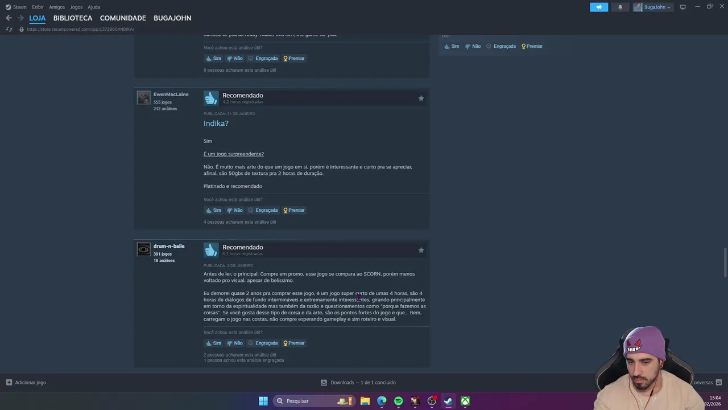The height and width of the screenshot is (410, 728).
Task: Switch to the LOJA tab
Action: pos(37,18)
